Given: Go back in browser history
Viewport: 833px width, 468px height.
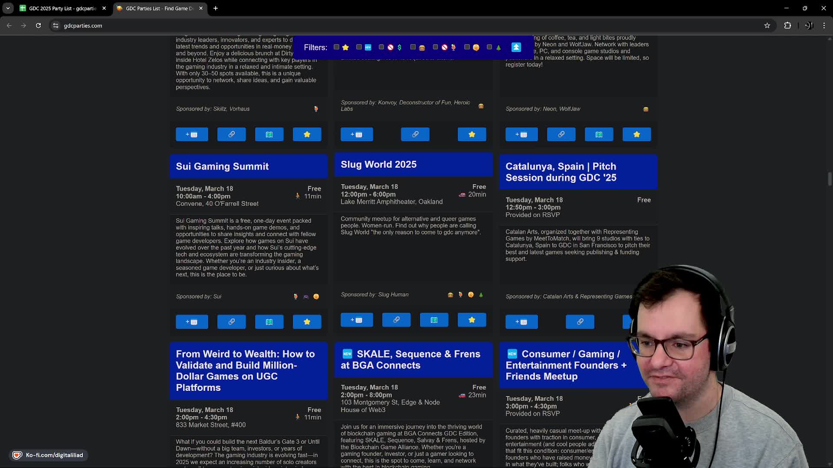Looking at the screenshot, I should coord(9,26).
